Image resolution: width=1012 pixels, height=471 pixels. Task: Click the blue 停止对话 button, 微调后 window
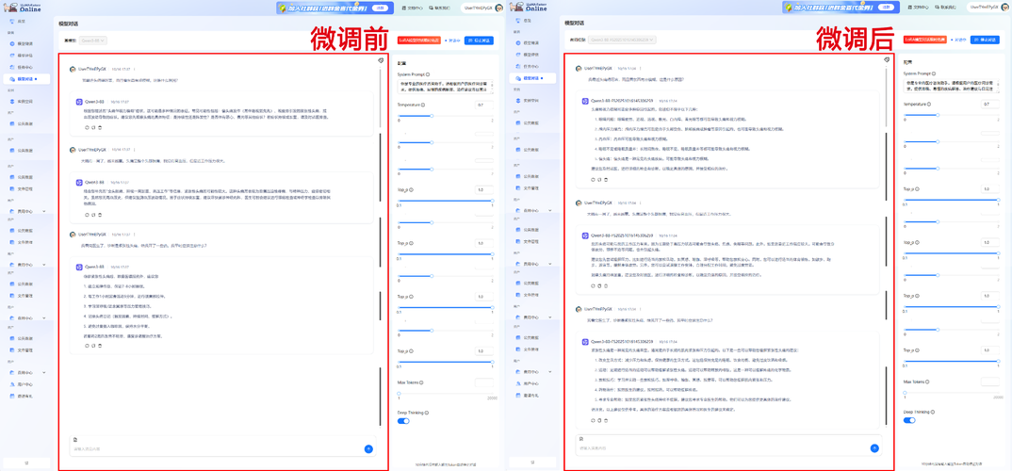tap(986, 40)
